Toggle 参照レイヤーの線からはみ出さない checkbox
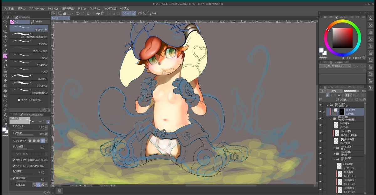Viewport: 376px width, 195px height. pyautogui.click(x=13, y=160)
